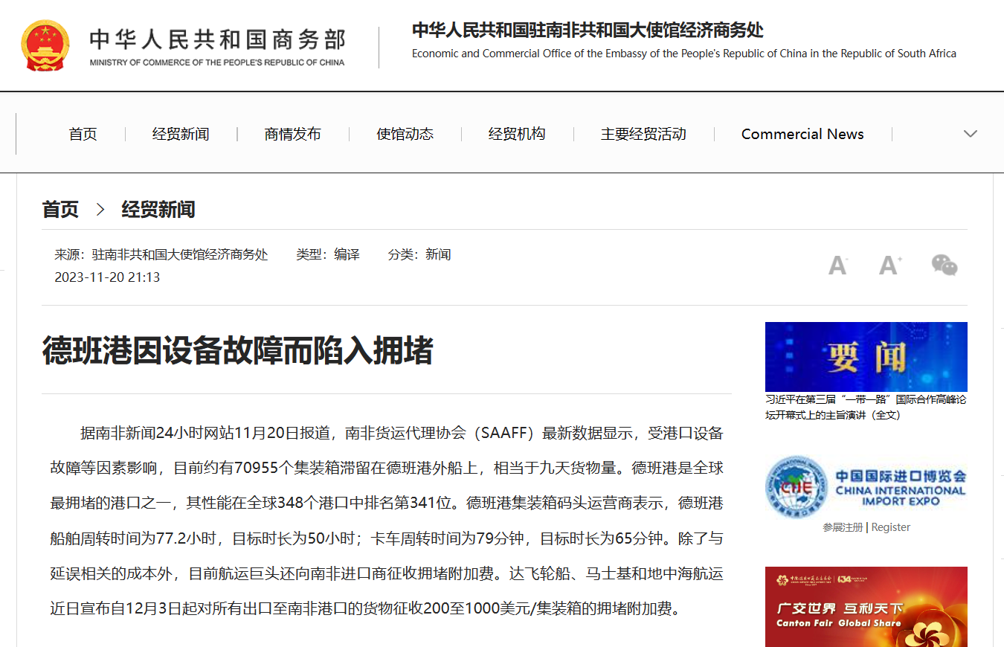1004x647 pixels.
Task: Click MINISTRY OF COMMERCE English subtitle
Action: [x=217, y=62]
